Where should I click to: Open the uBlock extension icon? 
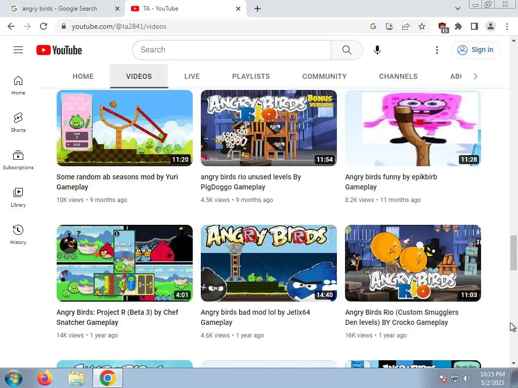[443, 27]
